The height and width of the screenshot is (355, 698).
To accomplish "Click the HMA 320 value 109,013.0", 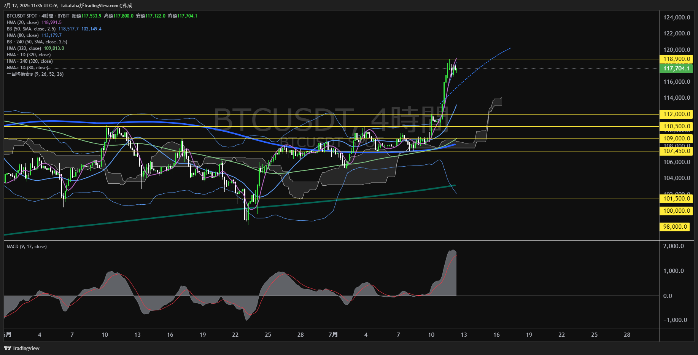I will [54, 48].
